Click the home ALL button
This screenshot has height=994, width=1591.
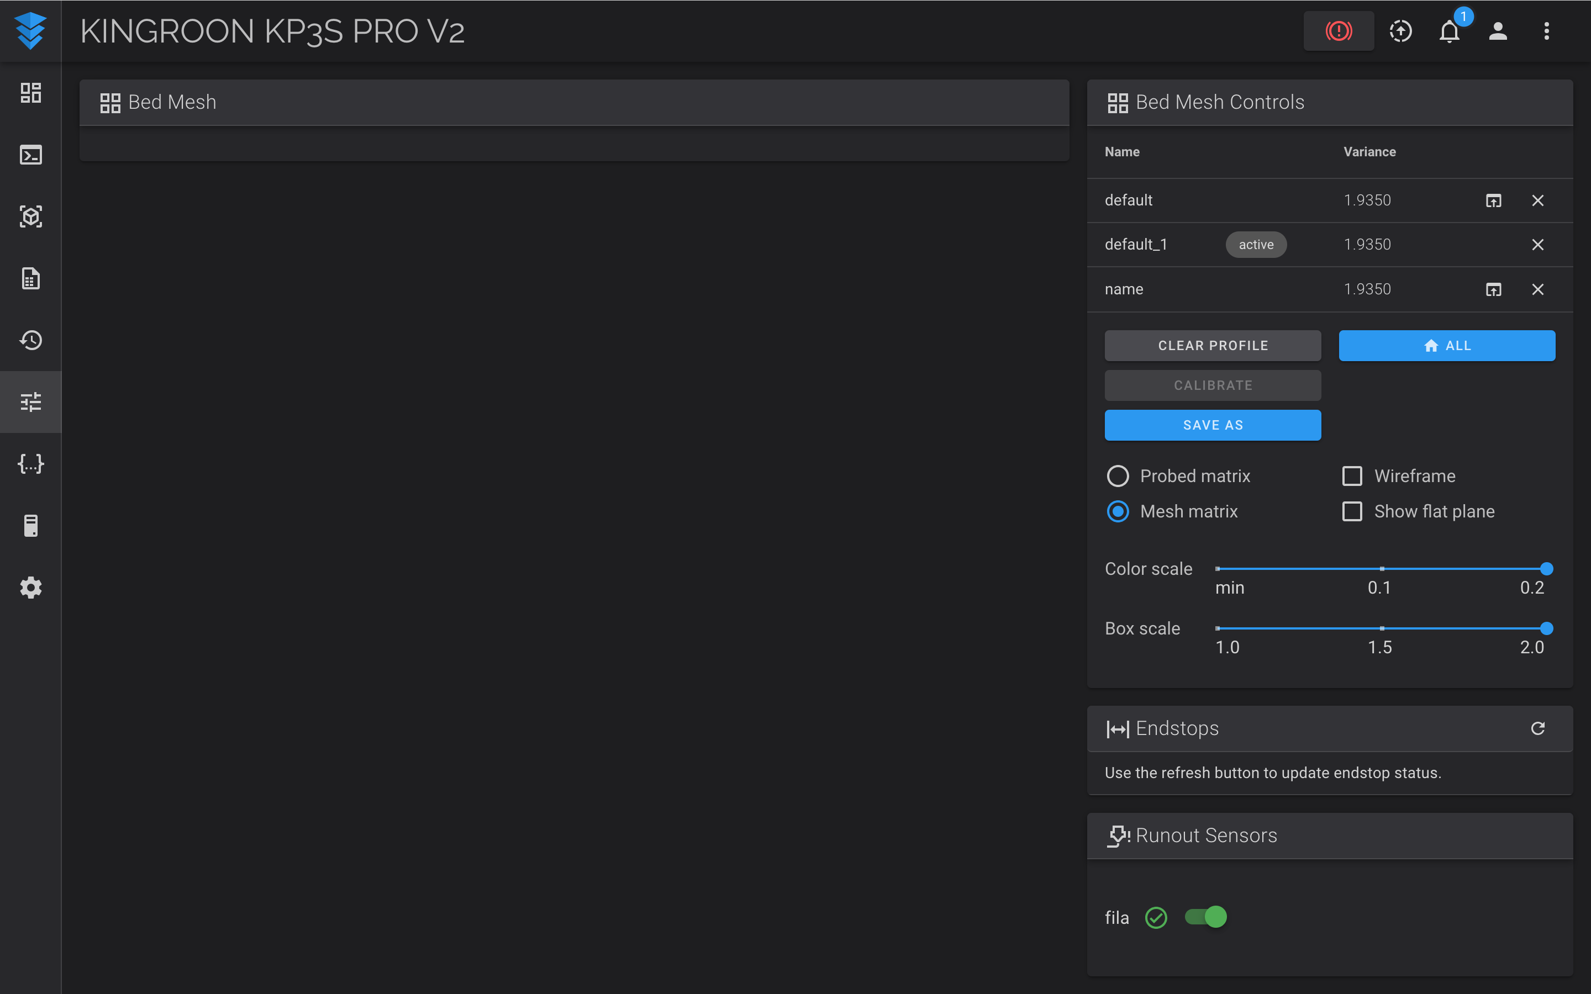(1446, 346)
